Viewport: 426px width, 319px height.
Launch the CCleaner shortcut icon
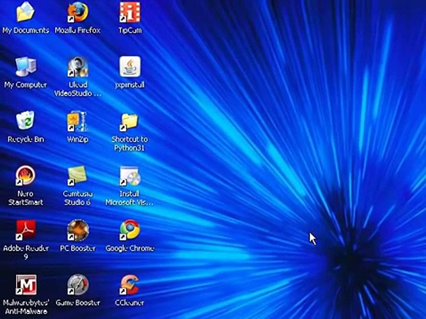point(130,285)
